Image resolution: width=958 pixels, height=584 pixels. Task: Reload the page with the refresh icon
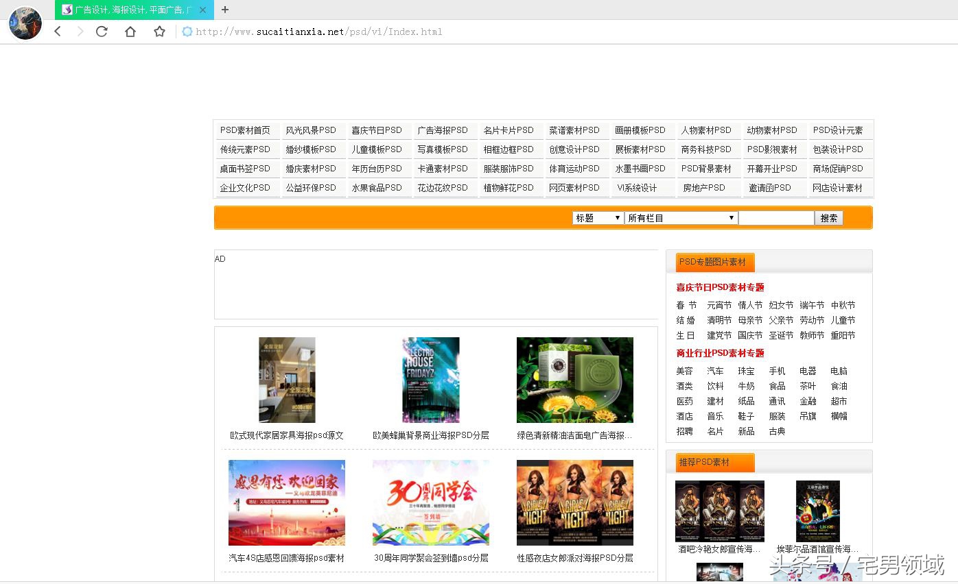[x=102, y=32]
